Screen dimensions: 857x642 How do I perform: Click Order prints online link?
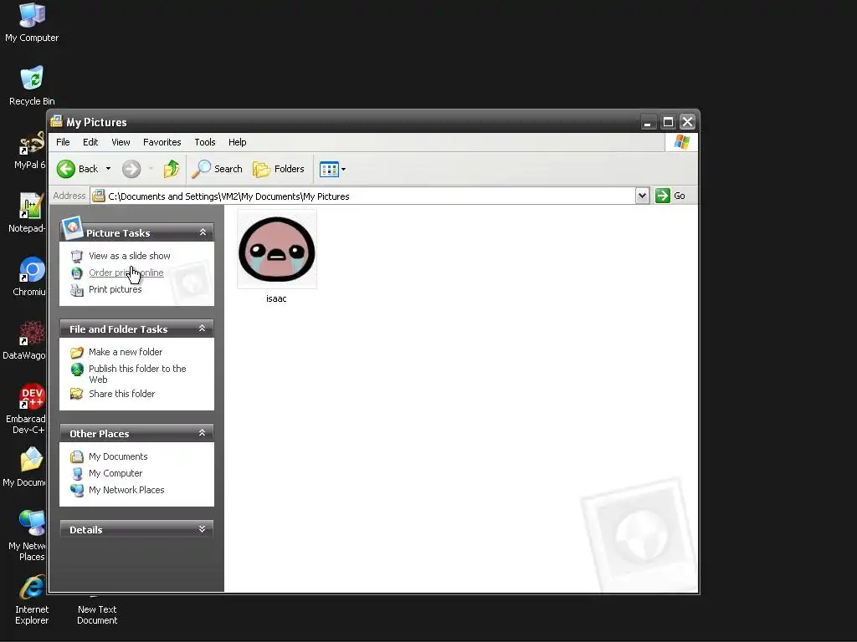tap(126, 273)
